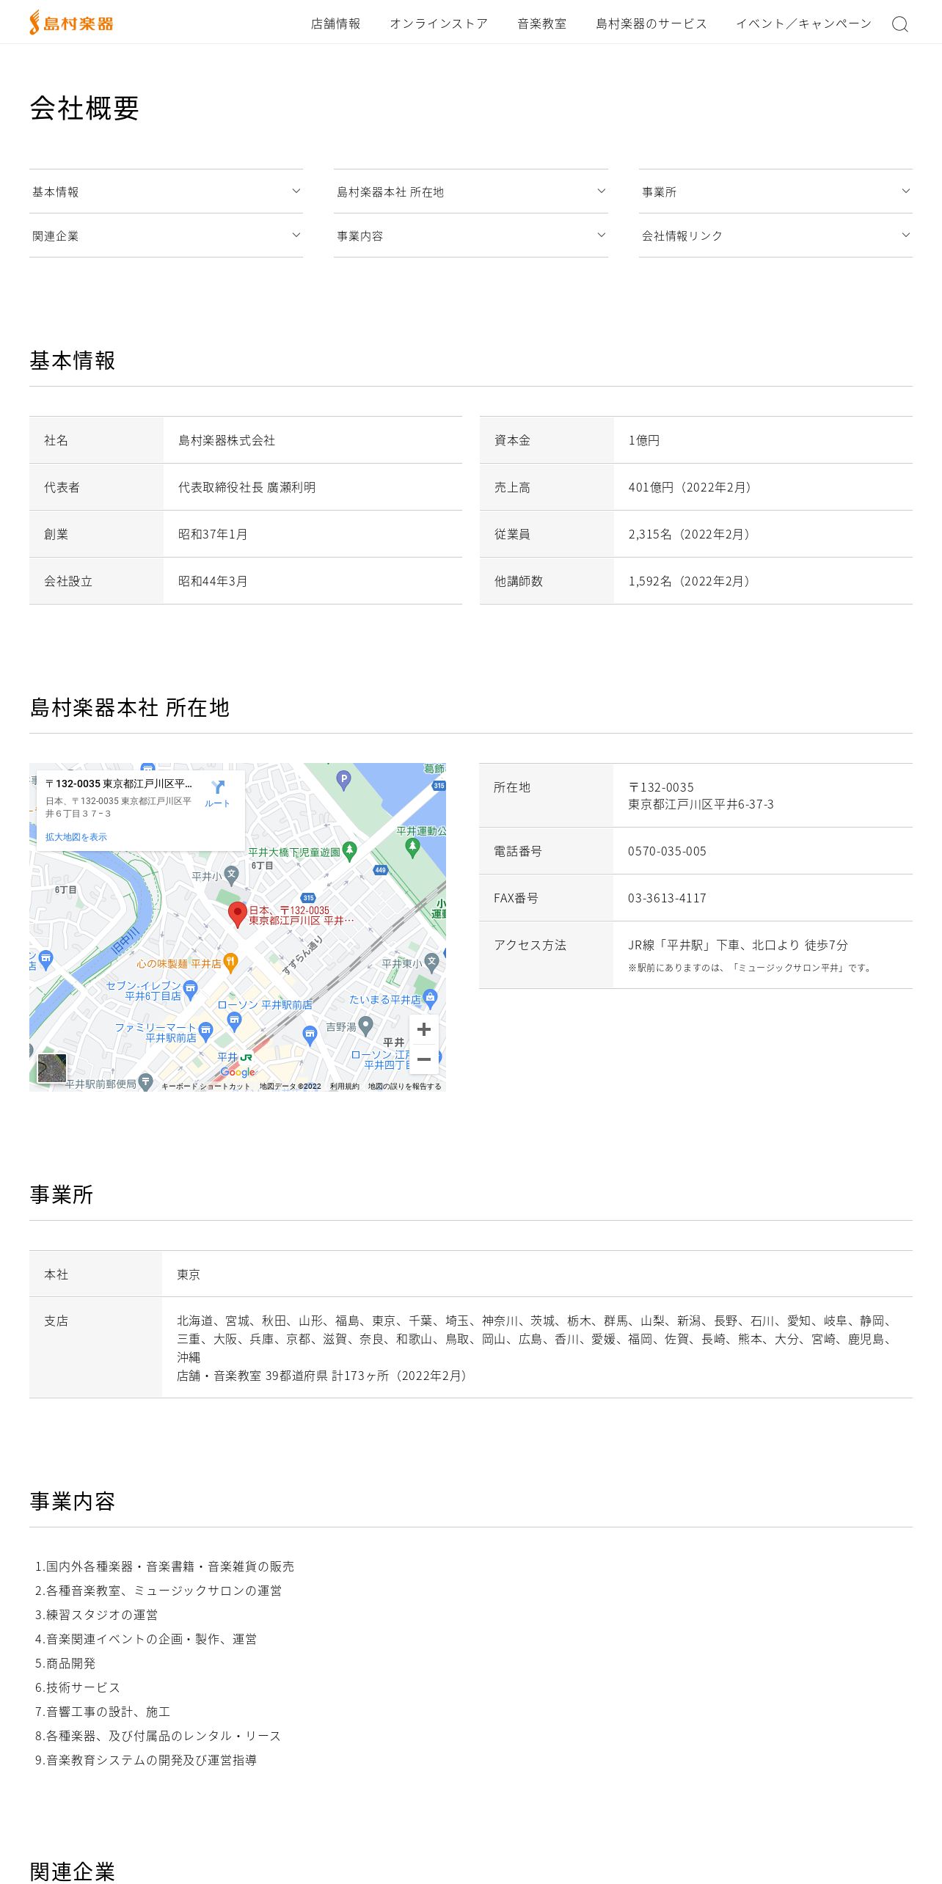Click the Google logo on map
This screenshot has height=1884, width=942.
click(x=238, y=1072)
